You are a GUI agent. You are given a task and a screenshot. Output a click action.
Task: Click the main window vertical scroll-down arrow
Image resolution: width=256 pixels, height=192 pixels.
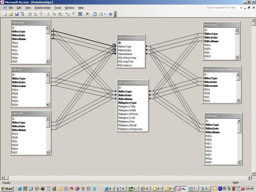pos(253,174)
